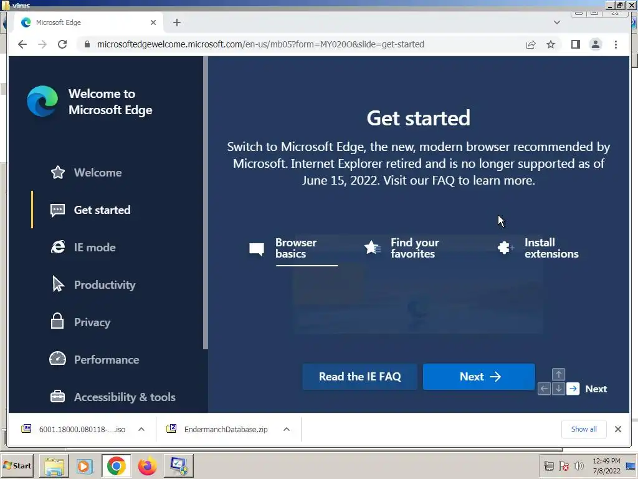
Task: Click the volume tray icon
Action: click(x=578, y=465)
